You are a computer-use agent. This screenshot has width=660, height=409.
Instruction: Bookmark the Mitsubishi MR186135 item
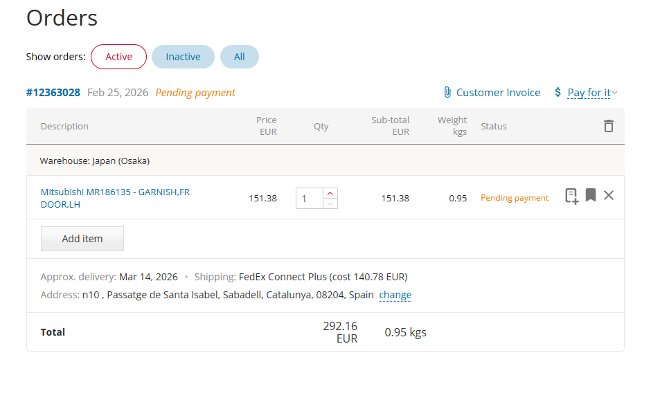590,196
